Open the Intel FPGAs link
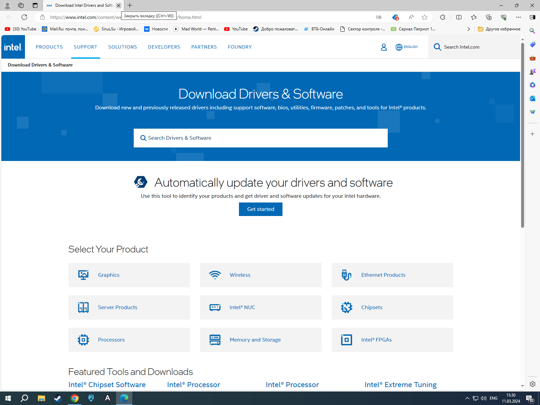 [377, 340]
